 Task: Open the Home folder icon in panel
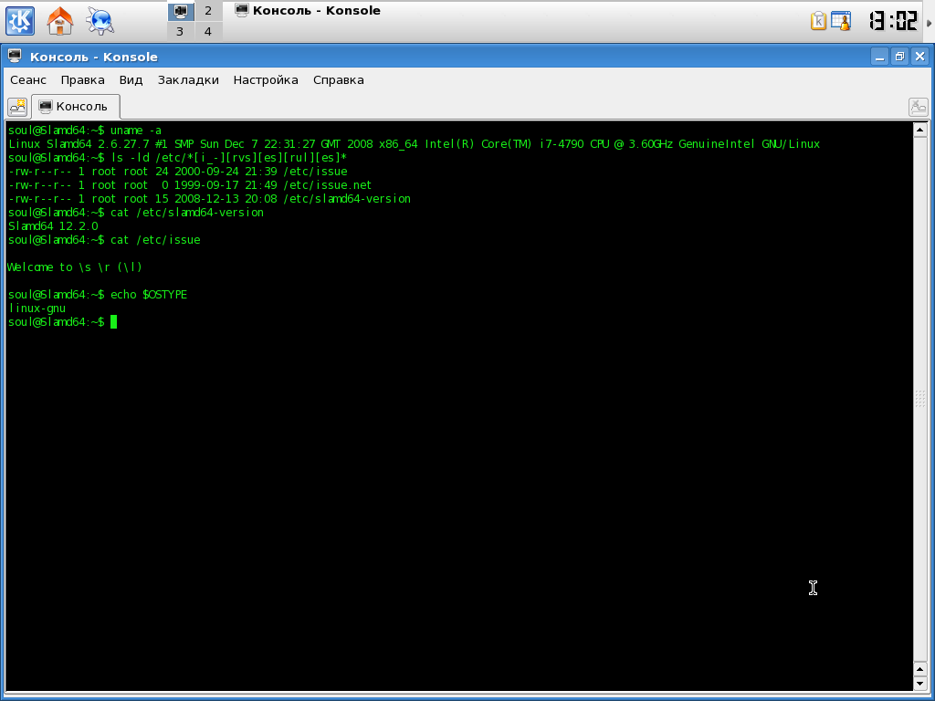coord(59,21)
